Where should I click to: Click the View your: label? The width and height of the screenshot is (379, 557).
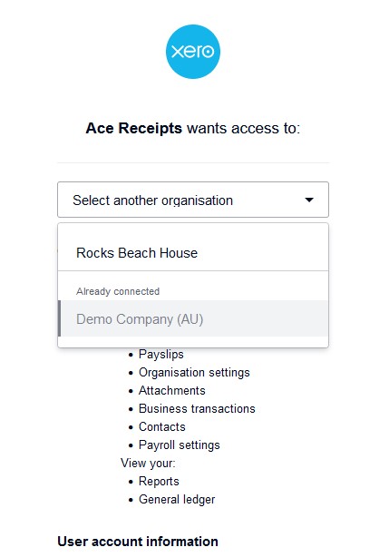tap(148, 464)
